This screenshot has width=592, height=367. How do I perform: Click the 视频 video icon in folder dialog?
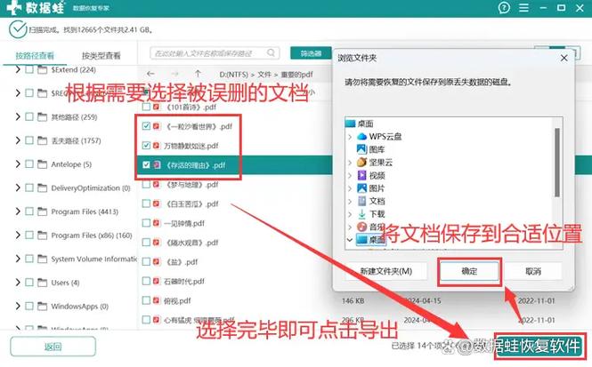click(361, 175)
